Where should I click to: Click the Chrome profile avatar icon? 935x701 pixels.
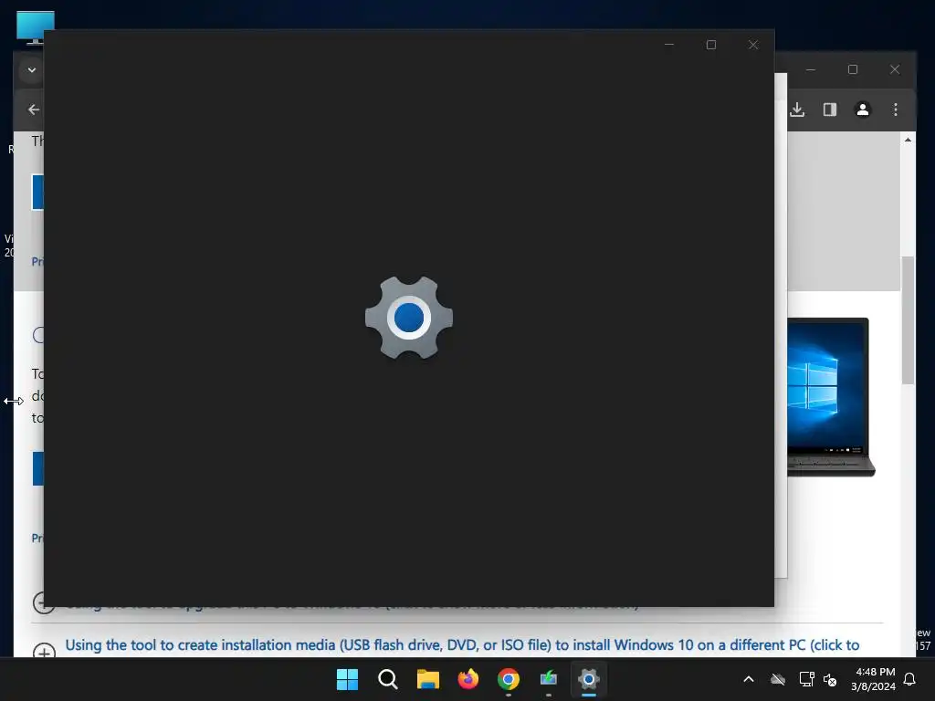(862, 110)
